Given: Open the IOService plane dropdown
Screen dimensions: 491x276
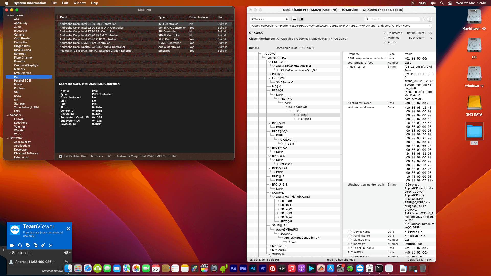Looking at the screenshot, I should coord(269,19).
